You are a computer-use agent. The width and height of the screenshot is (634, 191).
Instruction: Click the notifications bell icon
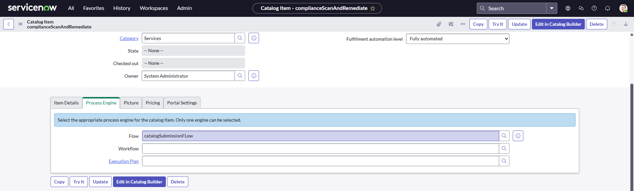607,8
